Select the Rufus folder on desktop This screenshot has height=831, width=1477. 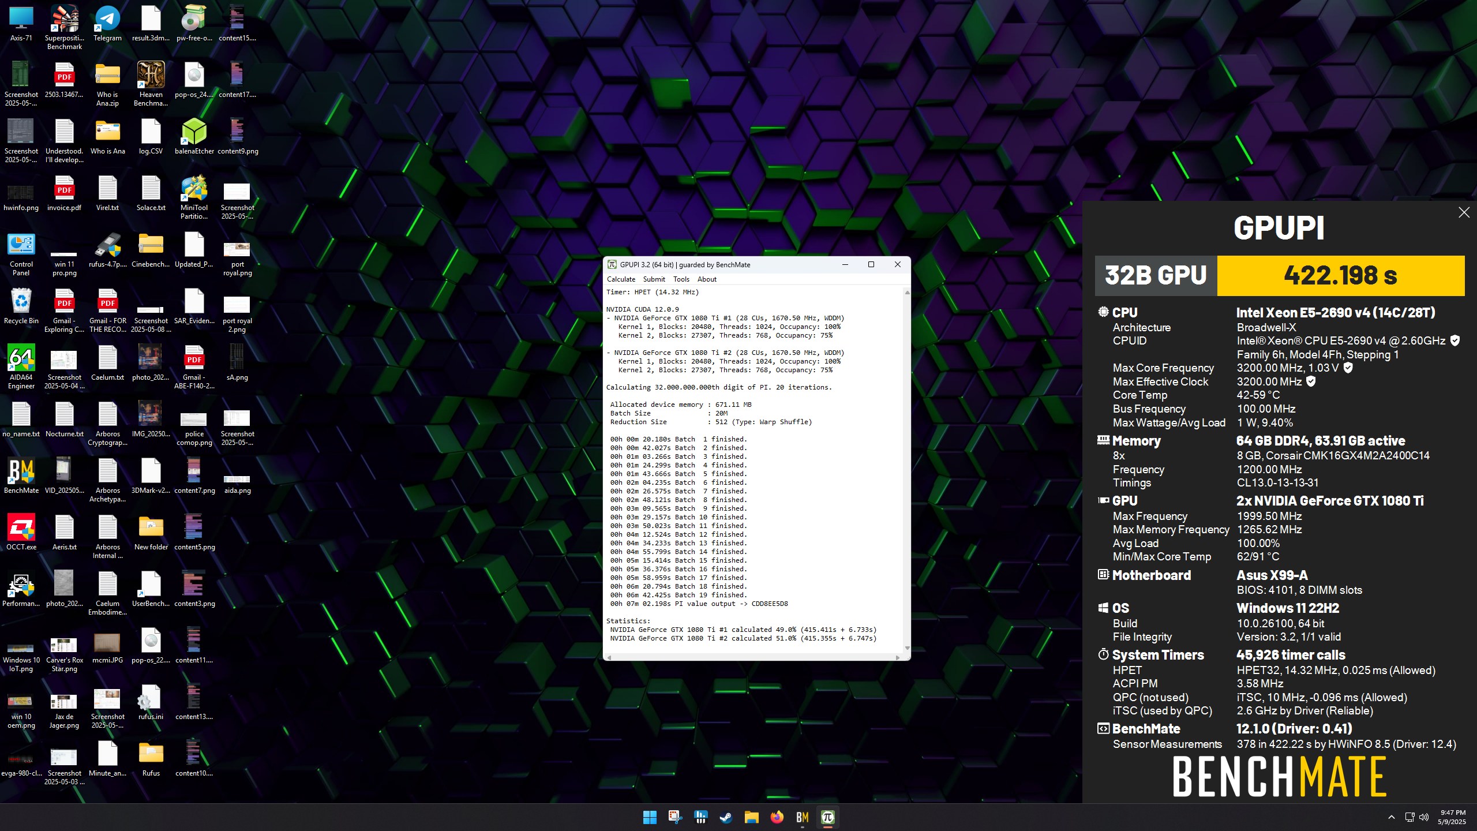coord(151,758)
